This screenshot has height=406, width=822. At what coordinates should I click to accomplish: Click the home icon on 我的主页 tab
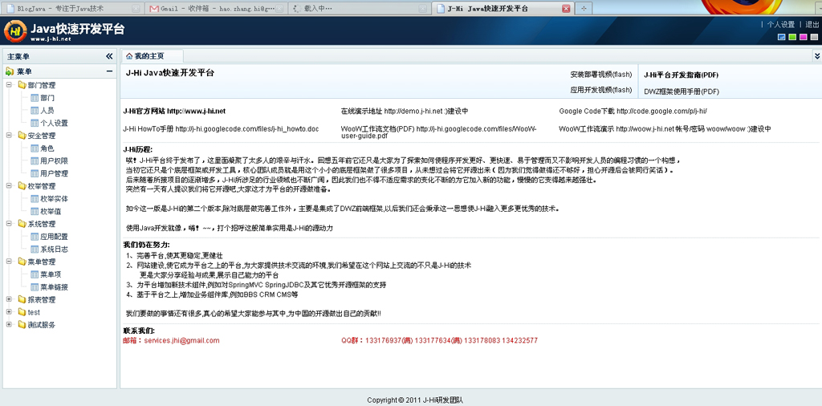click(129, 56)
